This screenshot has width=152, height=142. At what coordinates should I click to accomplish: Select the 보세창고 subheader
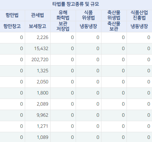(x=38, y=26)
